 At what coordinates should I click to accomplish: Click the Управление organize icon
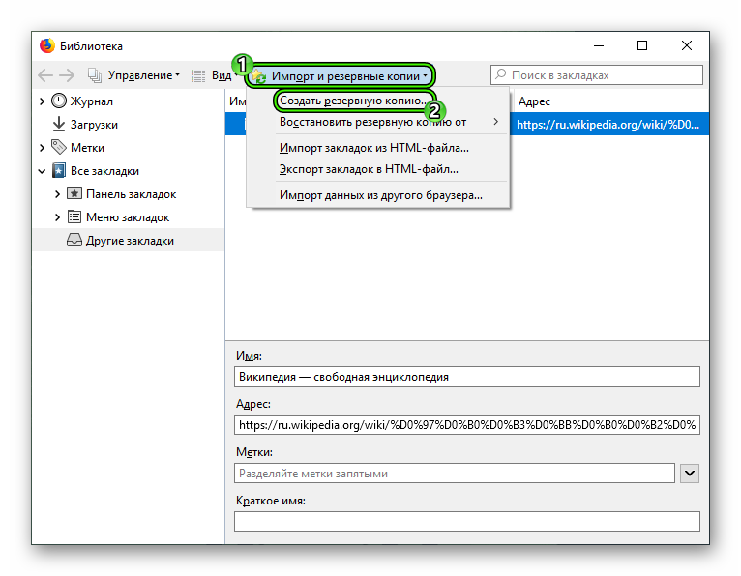click(95, 75)
